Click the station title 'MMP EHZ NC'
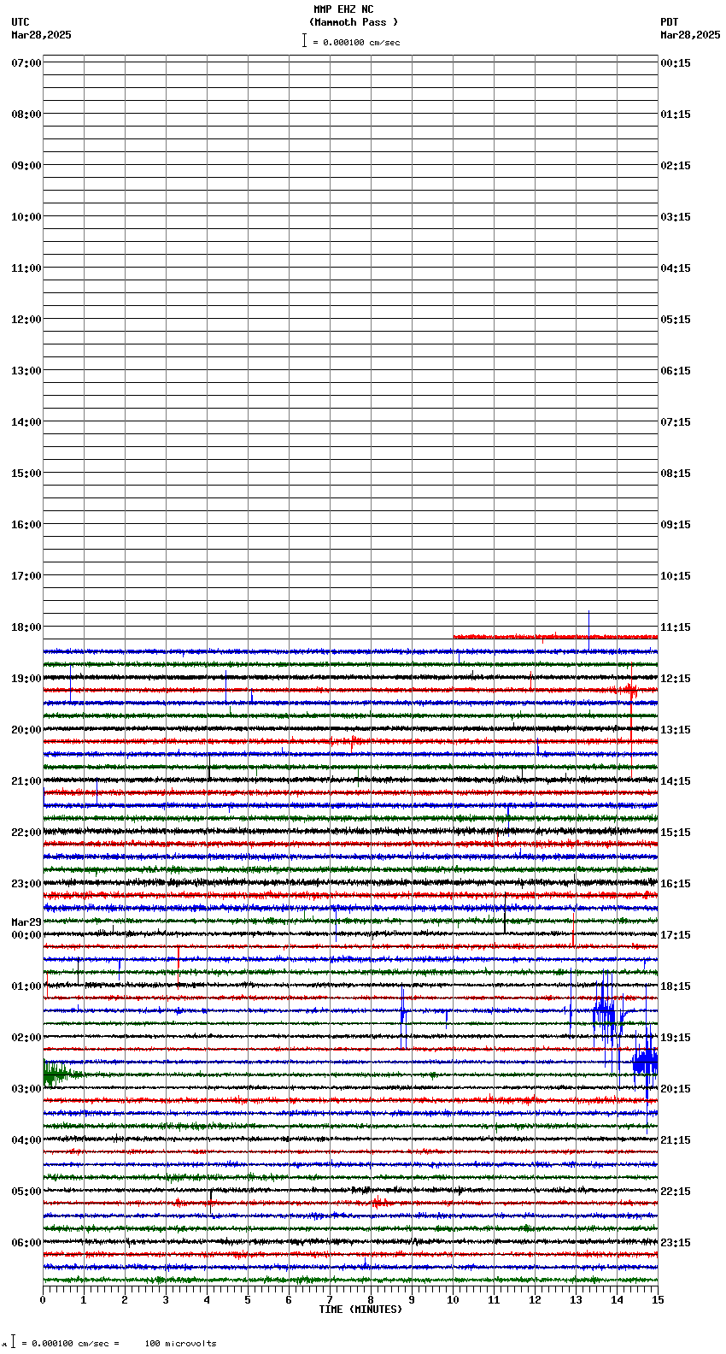Viewport: 726px width, 1354px height. tap(343, 9)
